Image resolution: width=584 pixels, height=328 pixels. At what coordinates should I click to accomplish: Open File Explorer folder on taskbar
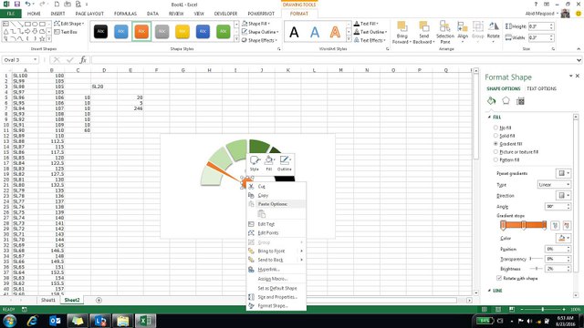point(122,321)
